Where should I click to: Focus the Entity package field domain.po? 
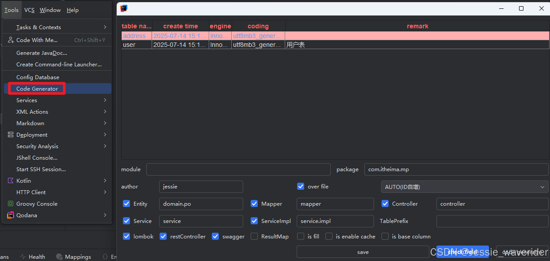pos(201,204)
